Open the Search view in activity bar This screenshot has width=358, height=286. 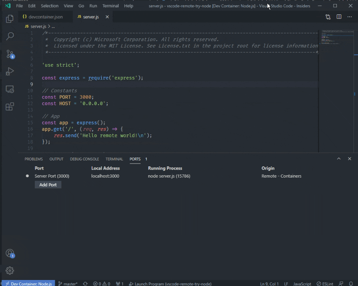coord(10,36)
